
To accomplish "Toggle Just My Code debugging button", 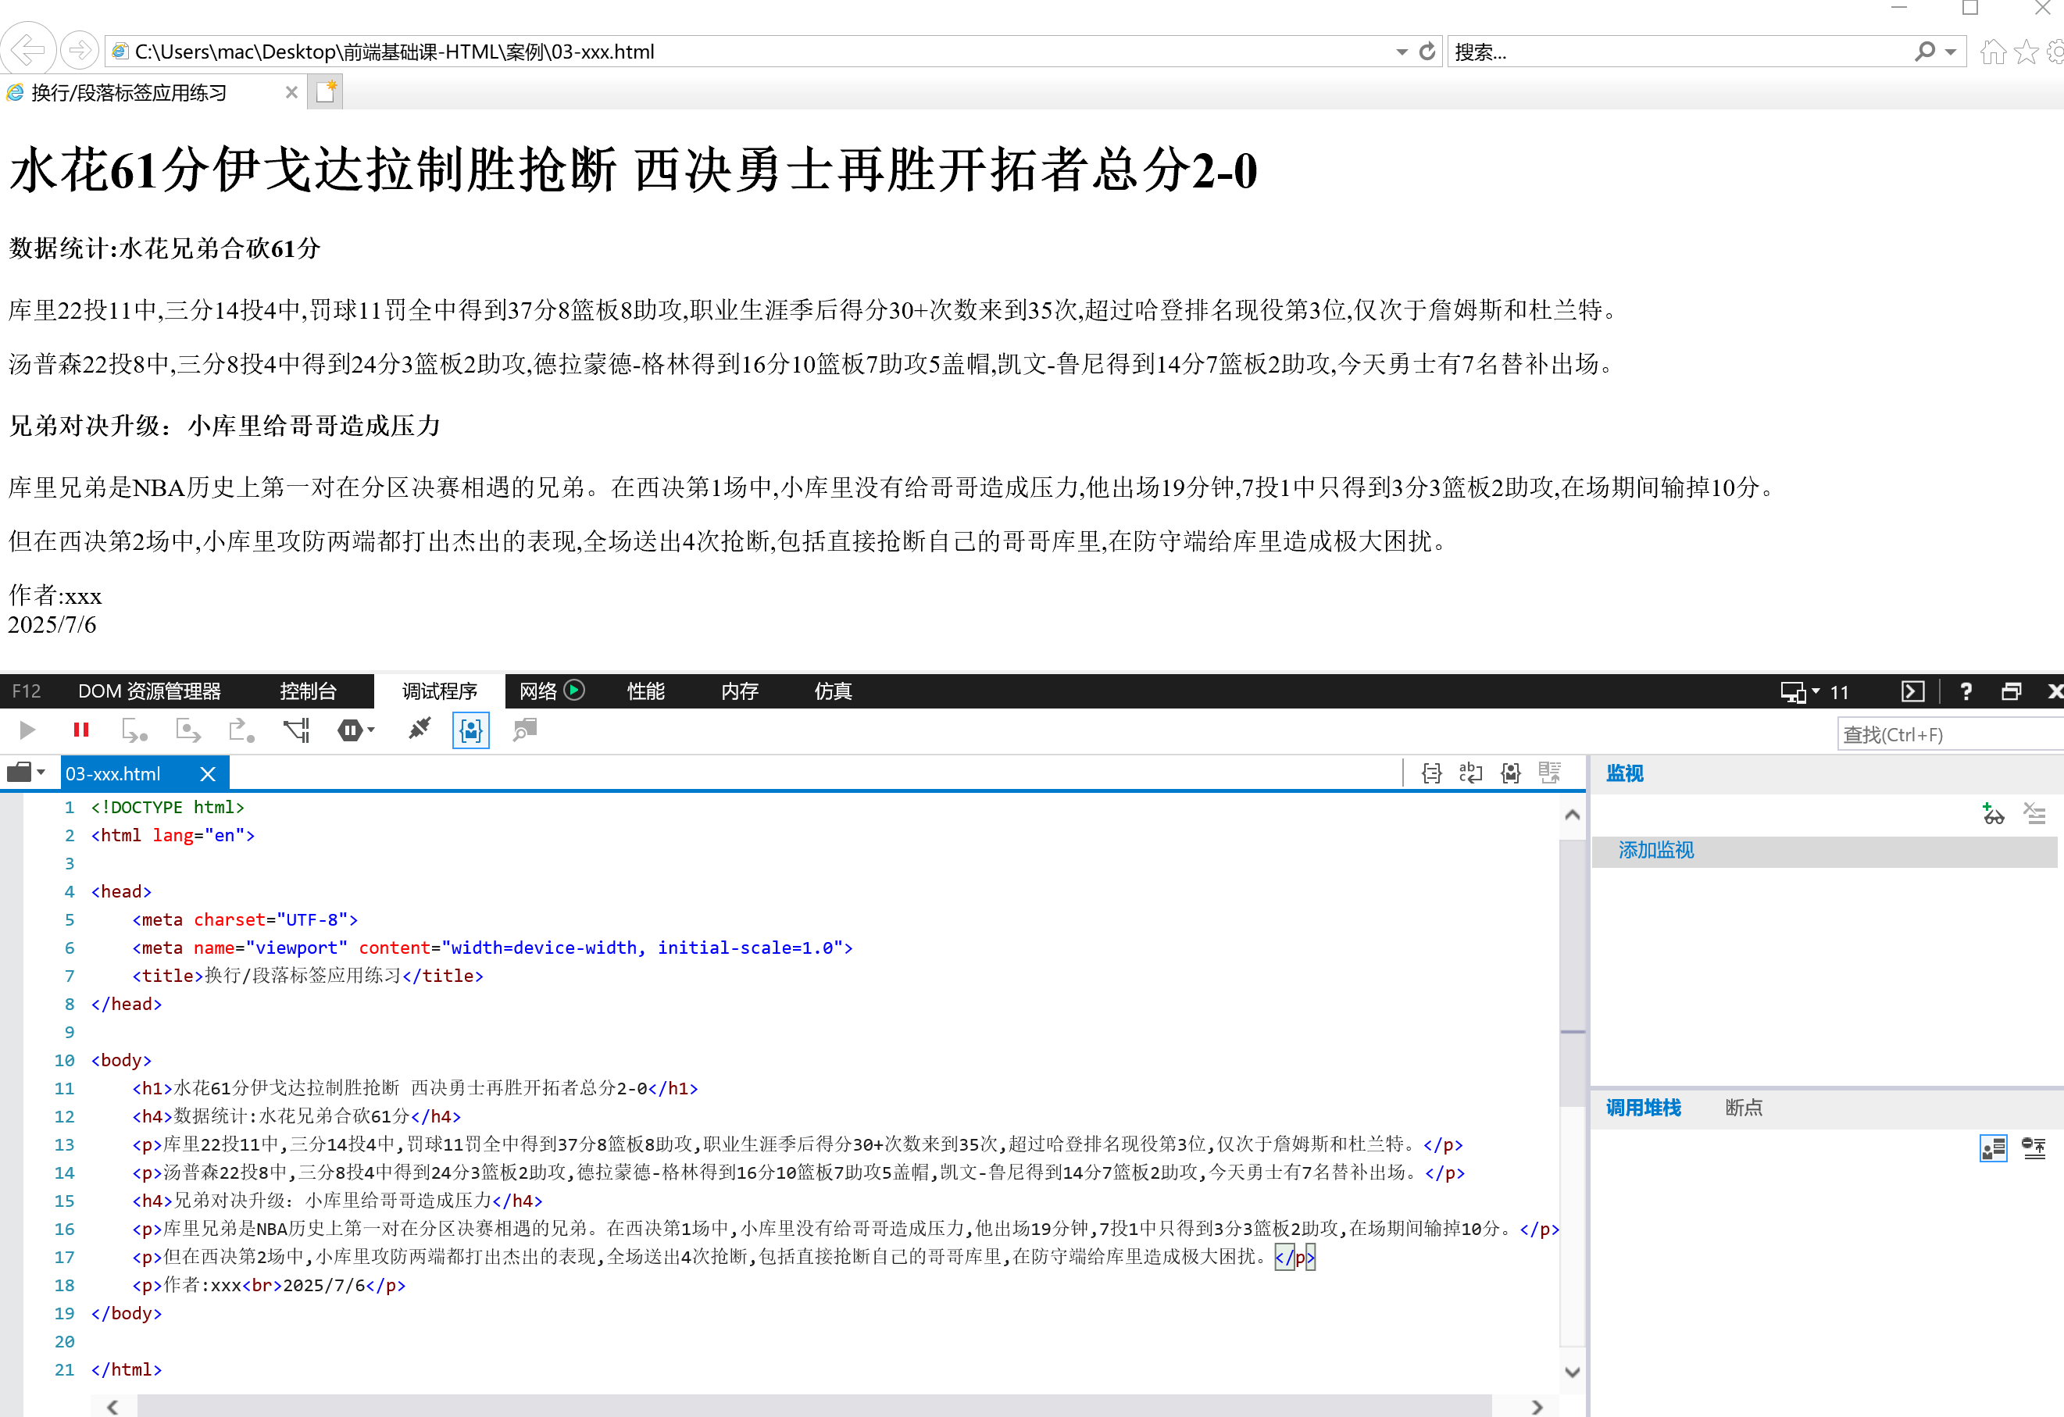I will click(x=471, y=730).
